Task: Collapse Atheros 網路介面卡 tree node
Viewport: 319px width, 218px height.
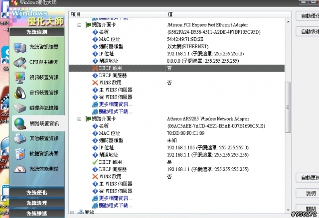Action: coord(79,119)
